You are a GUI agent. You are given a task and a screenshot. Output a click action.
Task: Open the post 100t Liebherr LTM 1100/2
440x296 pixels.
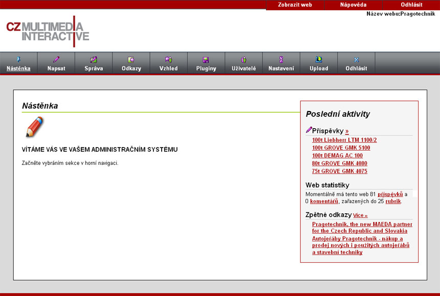point(344,140)
